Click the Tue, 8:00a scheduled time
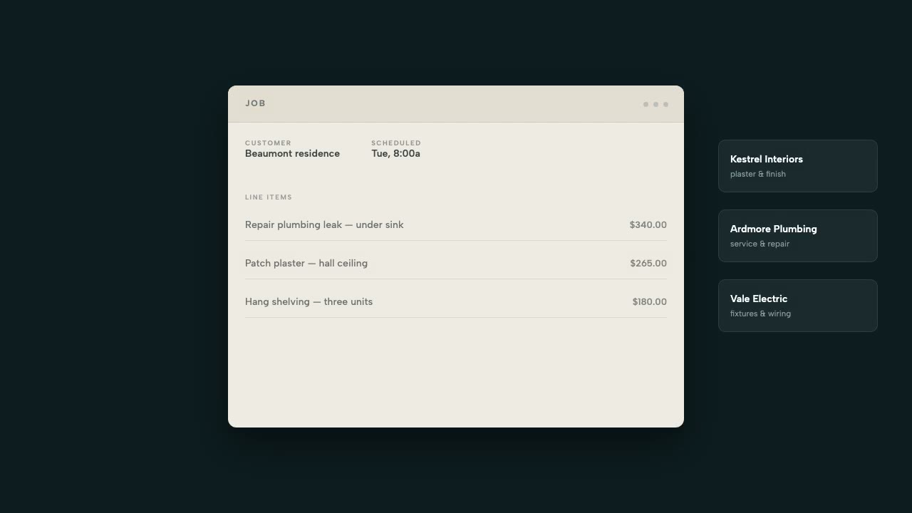This screenshot has width=912, height=513. coord(395,153)
